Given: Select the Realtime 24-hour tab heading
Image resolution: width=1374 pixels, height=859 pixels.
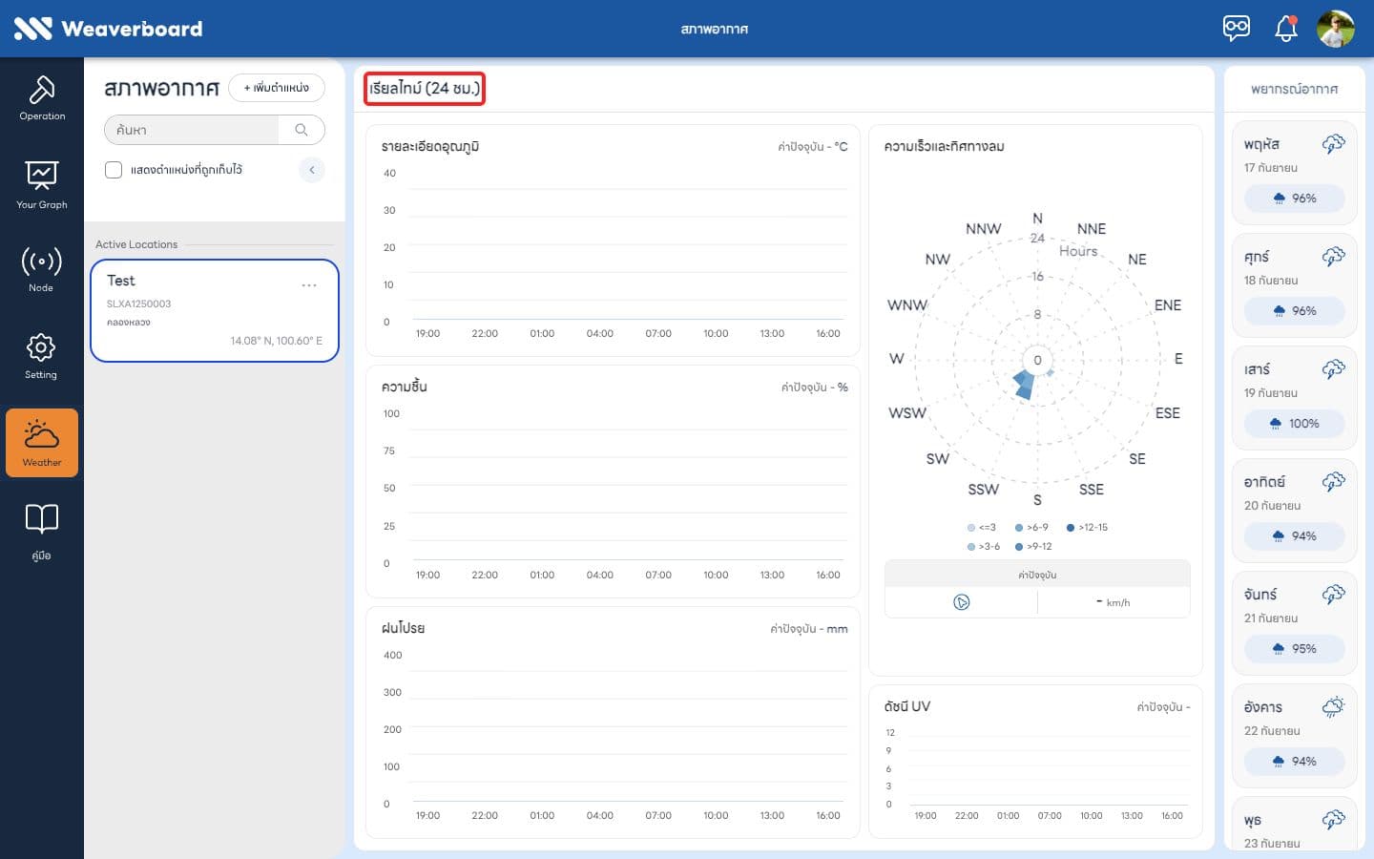Looking at the screenshot, I should pyautogui.click(x=425, y=89).
